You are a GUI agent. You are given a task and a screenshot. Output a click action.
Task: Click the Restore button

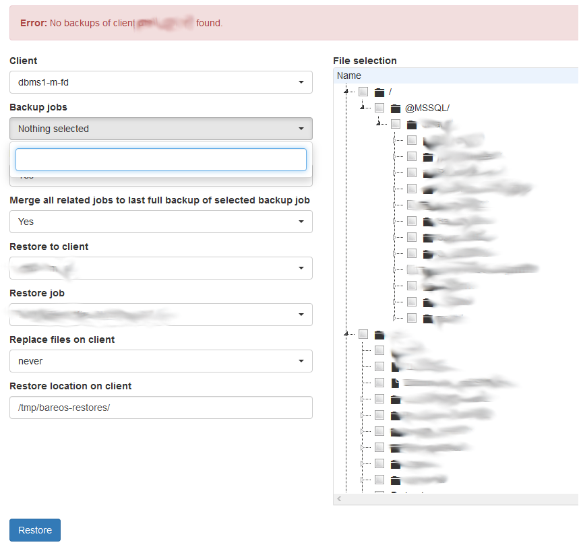click(x=35, y=530)
